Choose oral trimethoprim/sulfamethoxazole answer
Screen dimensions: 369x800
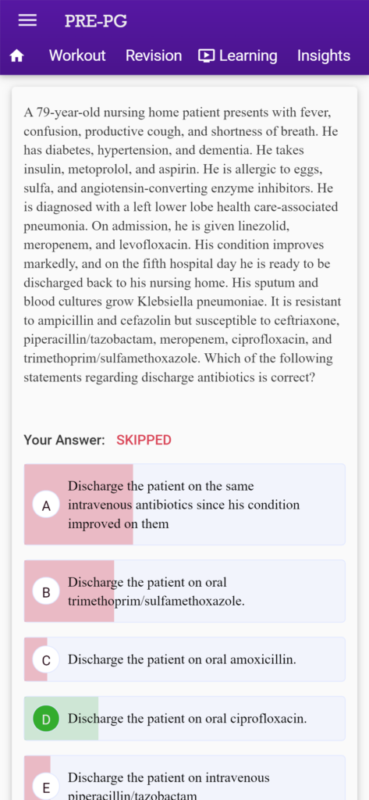point(184,591)
